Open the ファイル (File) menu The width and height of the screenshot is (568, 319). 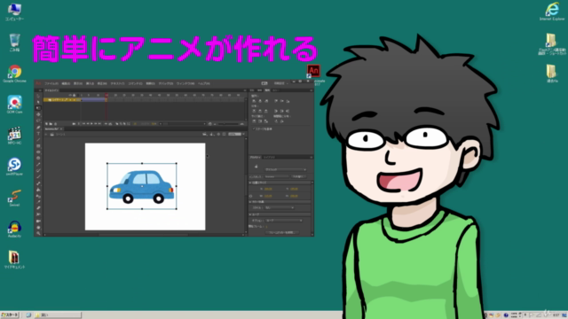(x=51, y=83)
